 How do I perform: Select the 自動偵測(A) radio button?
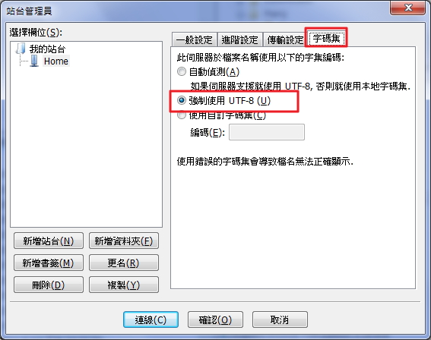tap(182, 71)
